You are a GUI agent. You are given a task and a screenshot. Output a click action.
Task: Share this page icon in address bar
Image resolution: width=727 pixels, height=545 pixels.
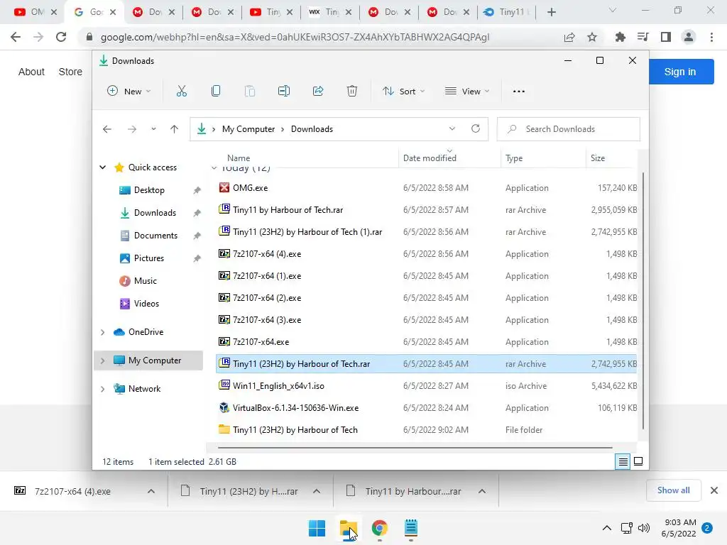[x=569, y=37]
